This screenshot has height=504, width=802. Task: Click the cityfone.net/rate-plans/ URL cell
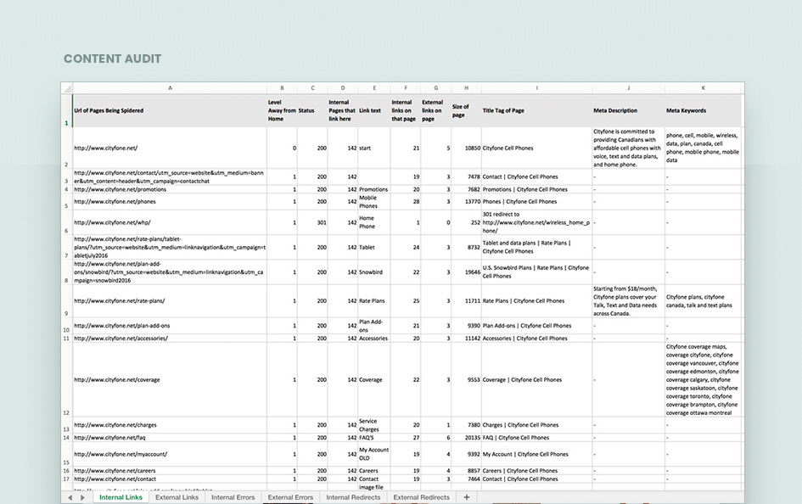click(170, 301)
